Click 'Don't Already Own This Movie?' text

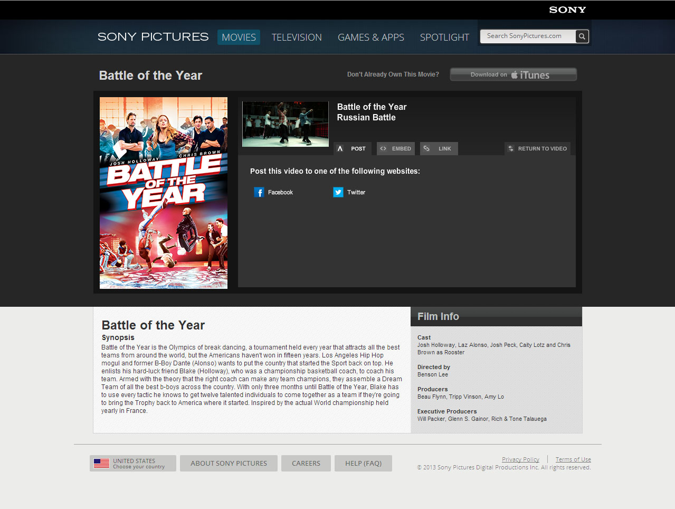coord(393,74)
